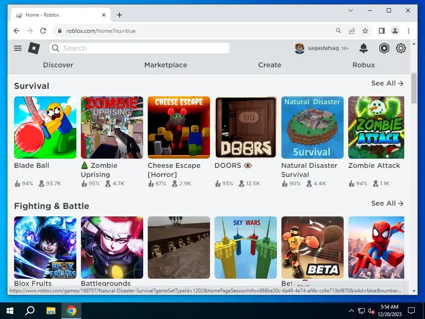Open the Spider-Man game thumbnail
Screen dimensions: 425x319
(x=376, y=248)
